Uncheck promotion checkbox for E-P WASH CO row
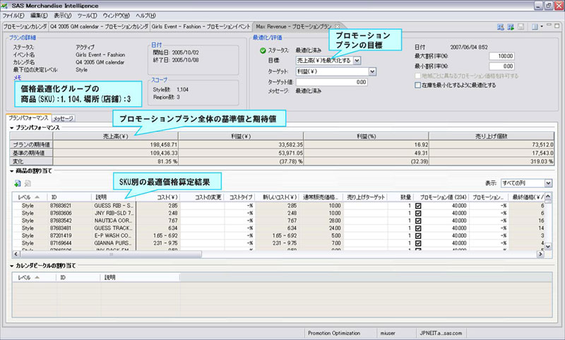 [x=418, y=236]
